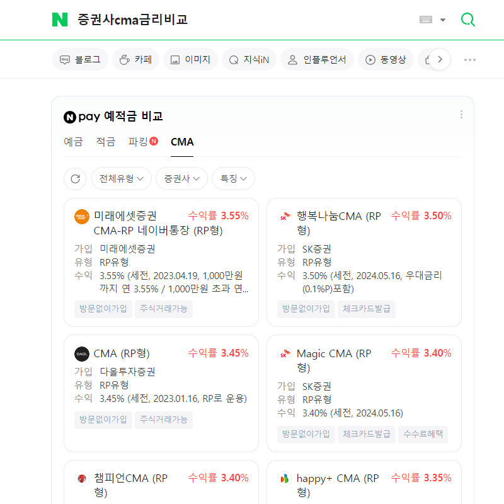Open the 특징 dropdown

232,178
